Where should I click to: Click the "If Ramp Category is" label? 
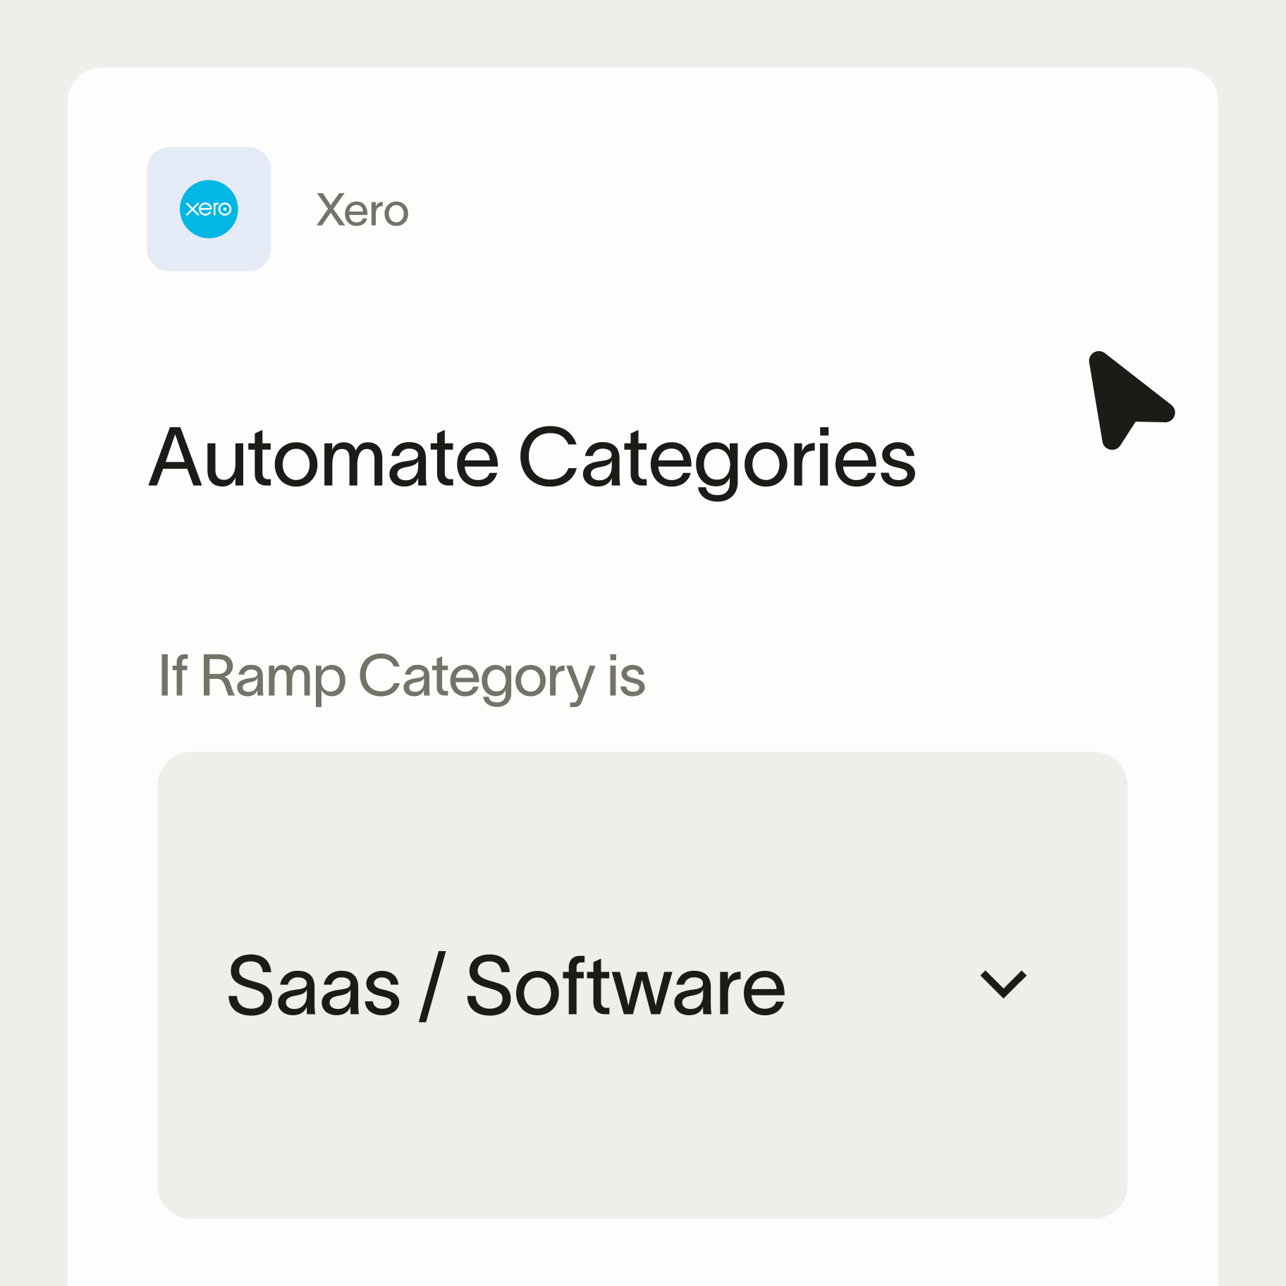(x=402, y=676)
